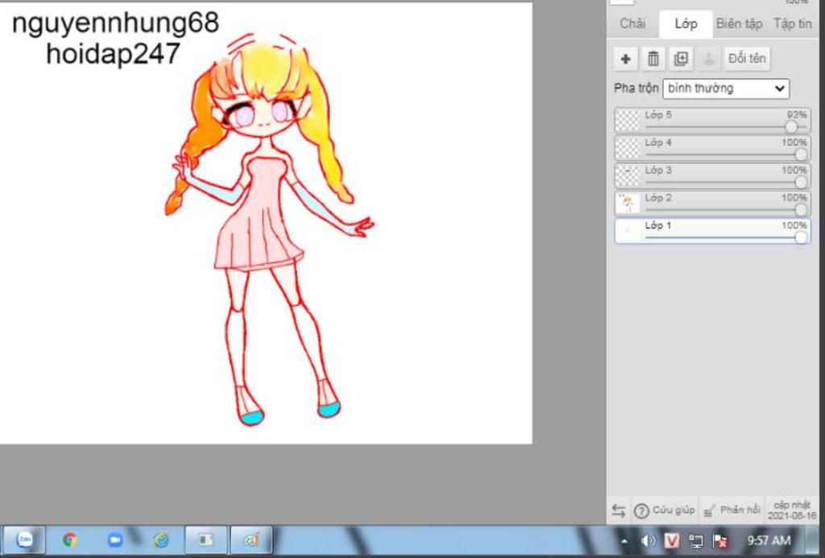This screenshot has height=558, width=825.
Task: Click the 9:57 AM clock
Action: pos(769,540)
